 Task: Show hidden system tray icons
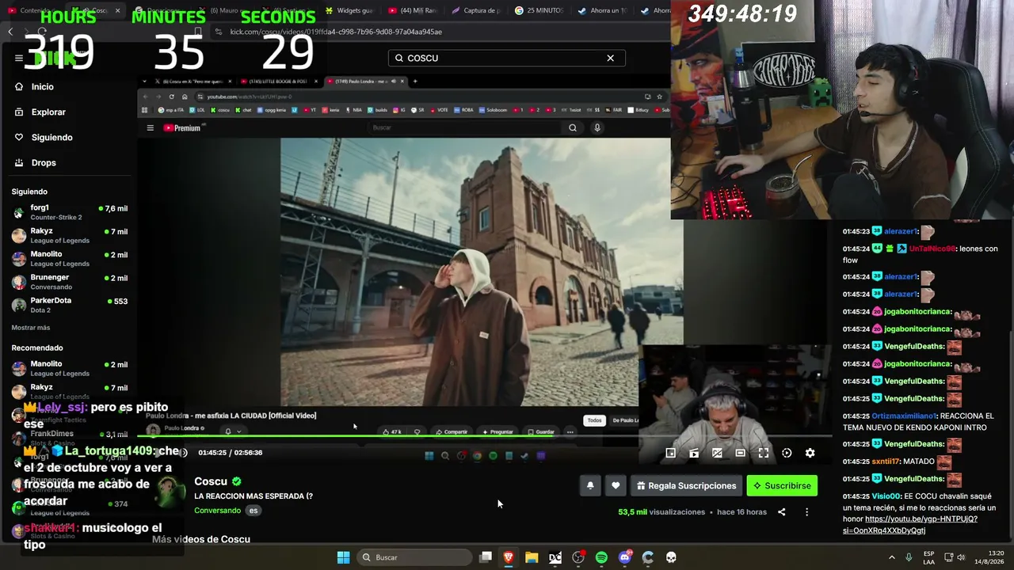pyautogui.click(x=891, y=557)
